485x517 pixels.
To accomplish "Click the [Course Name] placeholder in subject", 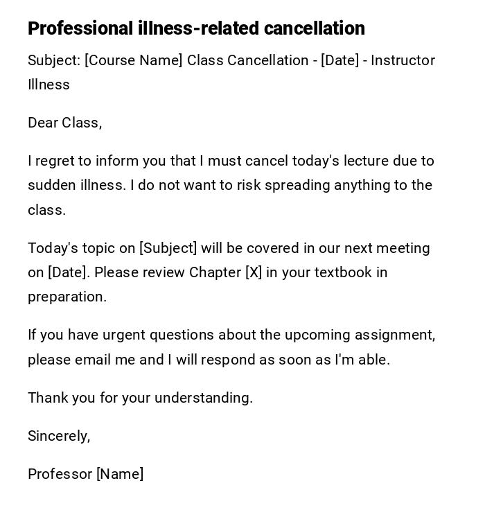I will 134,60.
